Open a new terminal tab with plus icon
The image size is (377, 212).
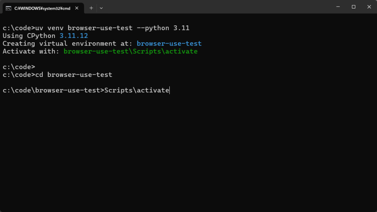coord(91,8)
